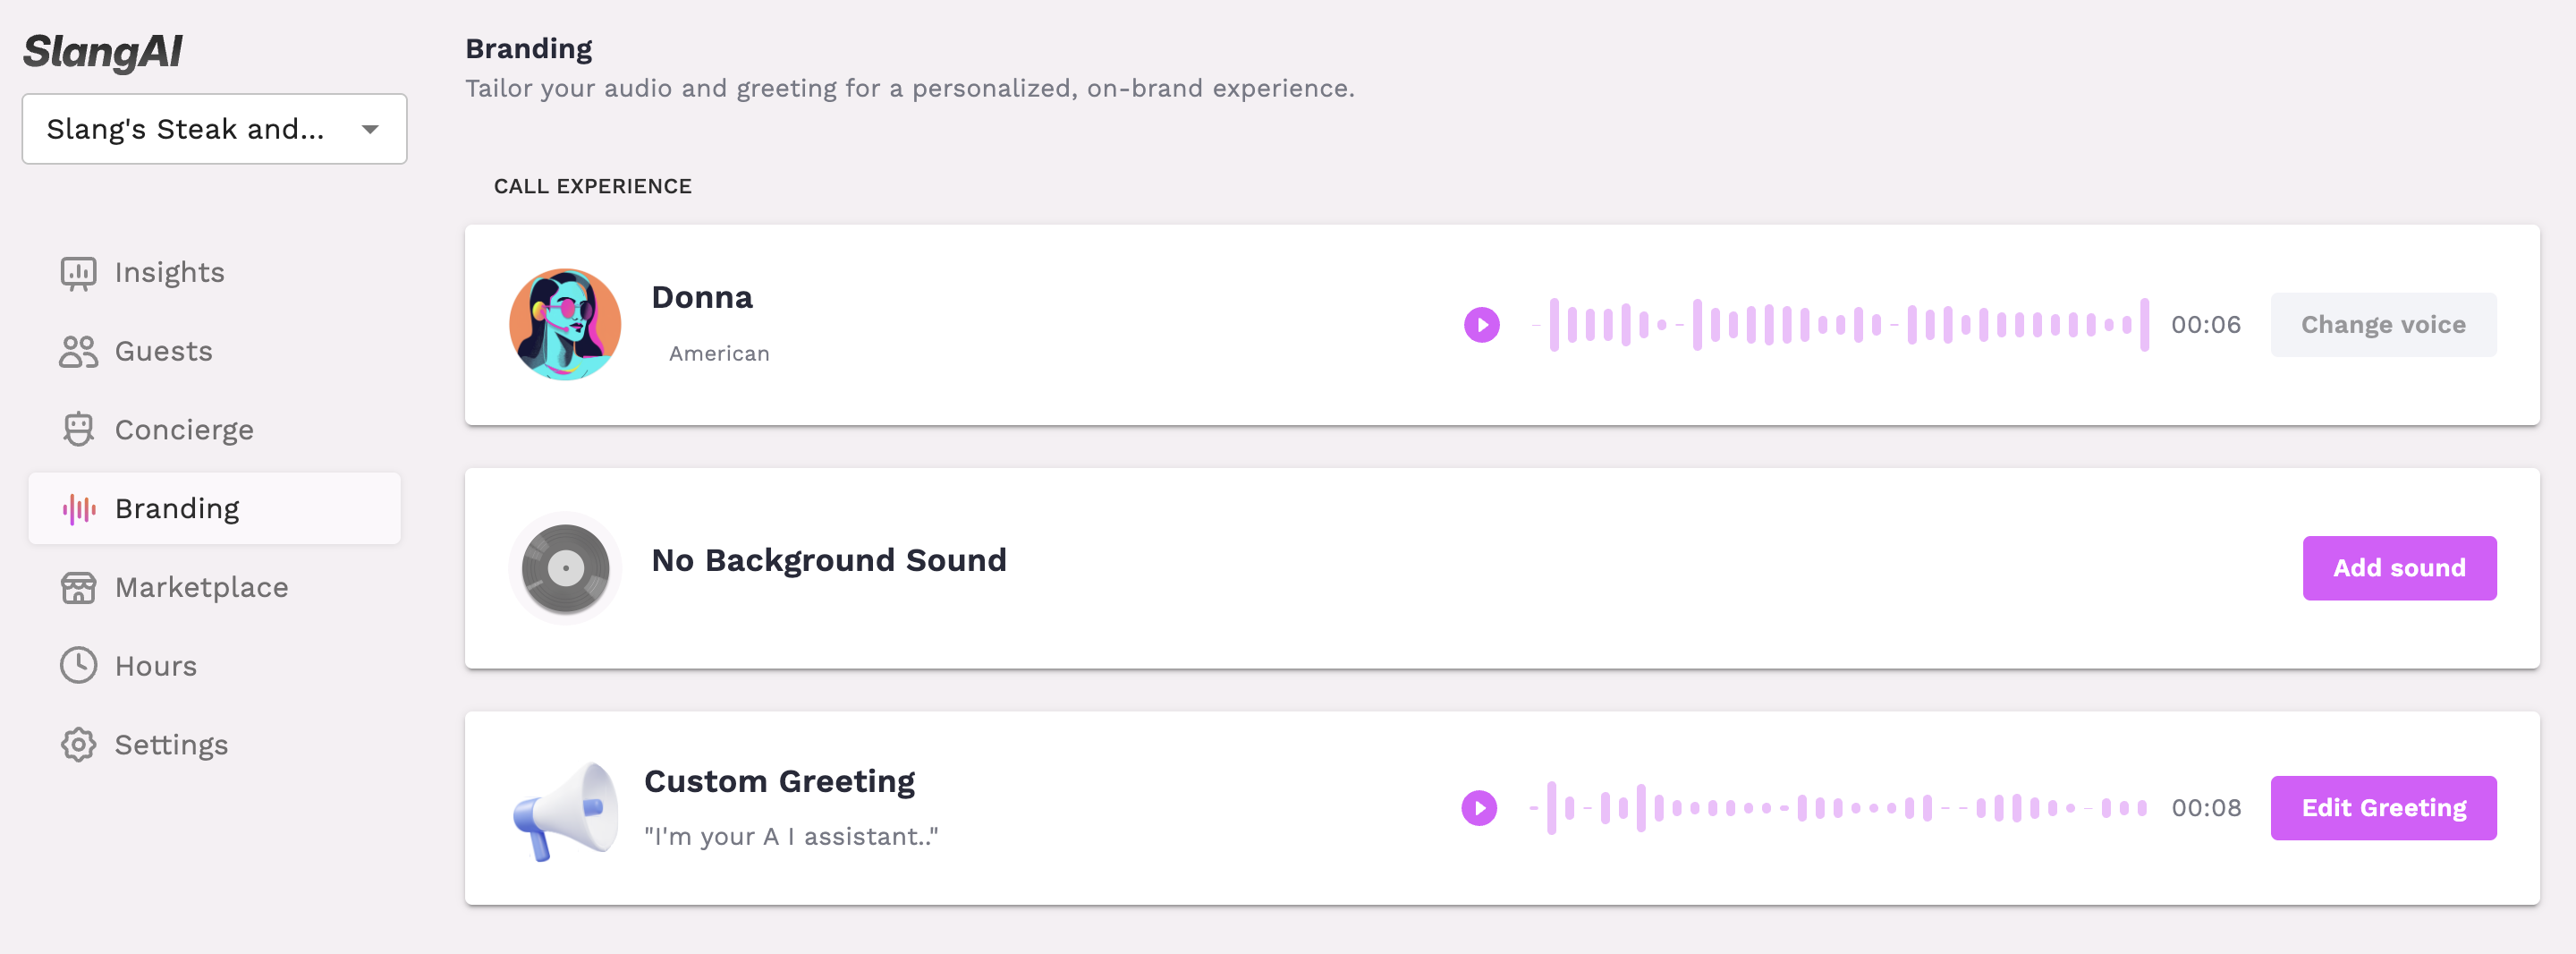Click Donna's avatar thumbnail
Image resolution: width=2576 pixels, height=954 pixels.
point(565,324)
